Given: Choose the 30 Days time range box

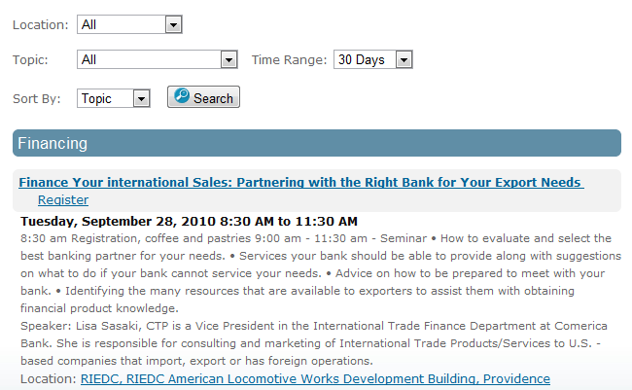Looking at the screenshot, I should pos(372,59).
